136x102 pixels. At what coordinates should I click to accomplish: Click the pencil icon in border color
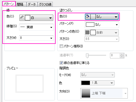click(x=22, y=17)
